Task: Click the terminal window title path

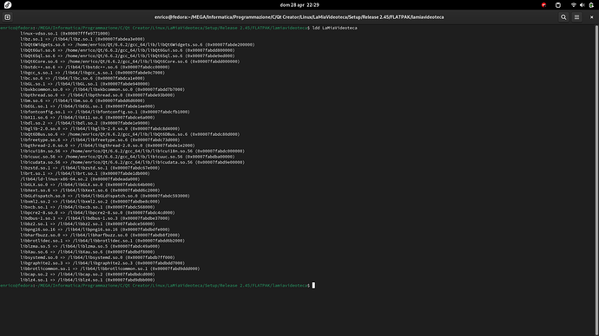Action: click(299, 17)
